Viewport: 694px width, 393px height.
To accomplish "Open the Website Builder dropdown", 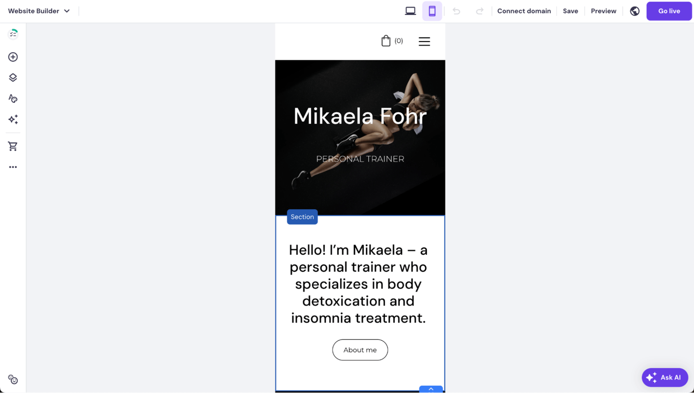I will 39,10.
